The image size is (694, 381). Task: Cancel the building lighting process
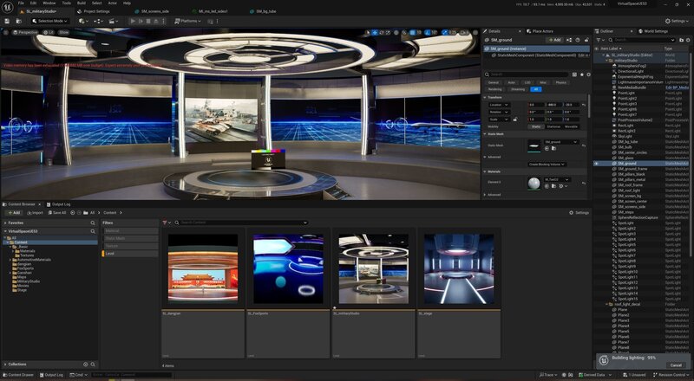[x=676, y=365]
